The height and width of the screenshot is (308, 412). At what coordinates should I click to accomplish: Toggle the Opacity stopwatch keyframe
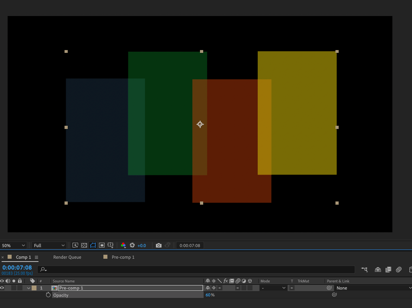tap(48, 295)
